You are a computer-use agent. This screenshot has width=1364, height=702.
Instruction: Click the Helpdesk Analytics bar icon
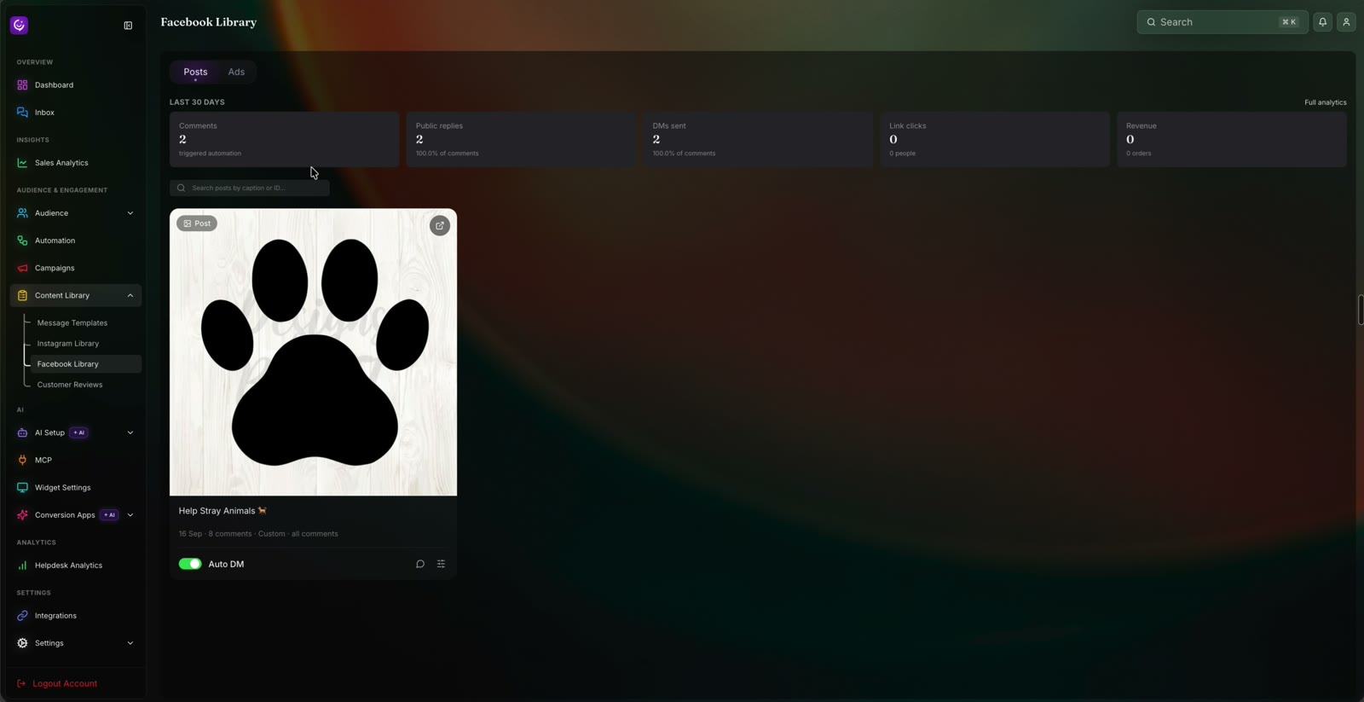click(22, 566)
